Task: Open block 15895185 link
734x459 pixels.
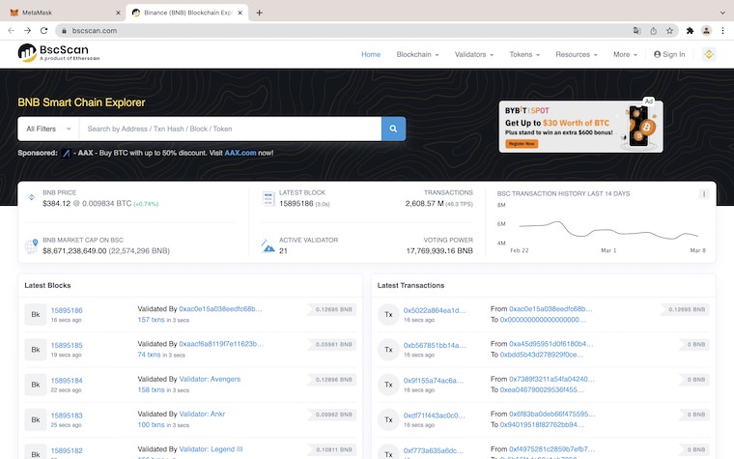Action: click(x=67, y=345)
